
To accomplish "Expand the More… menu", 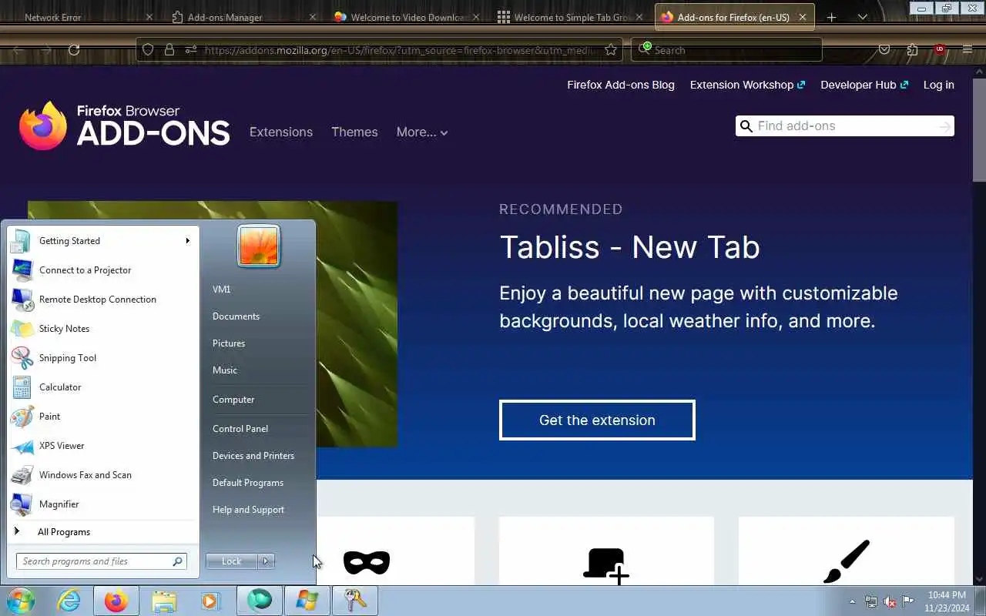I will [x=422, y=132].
